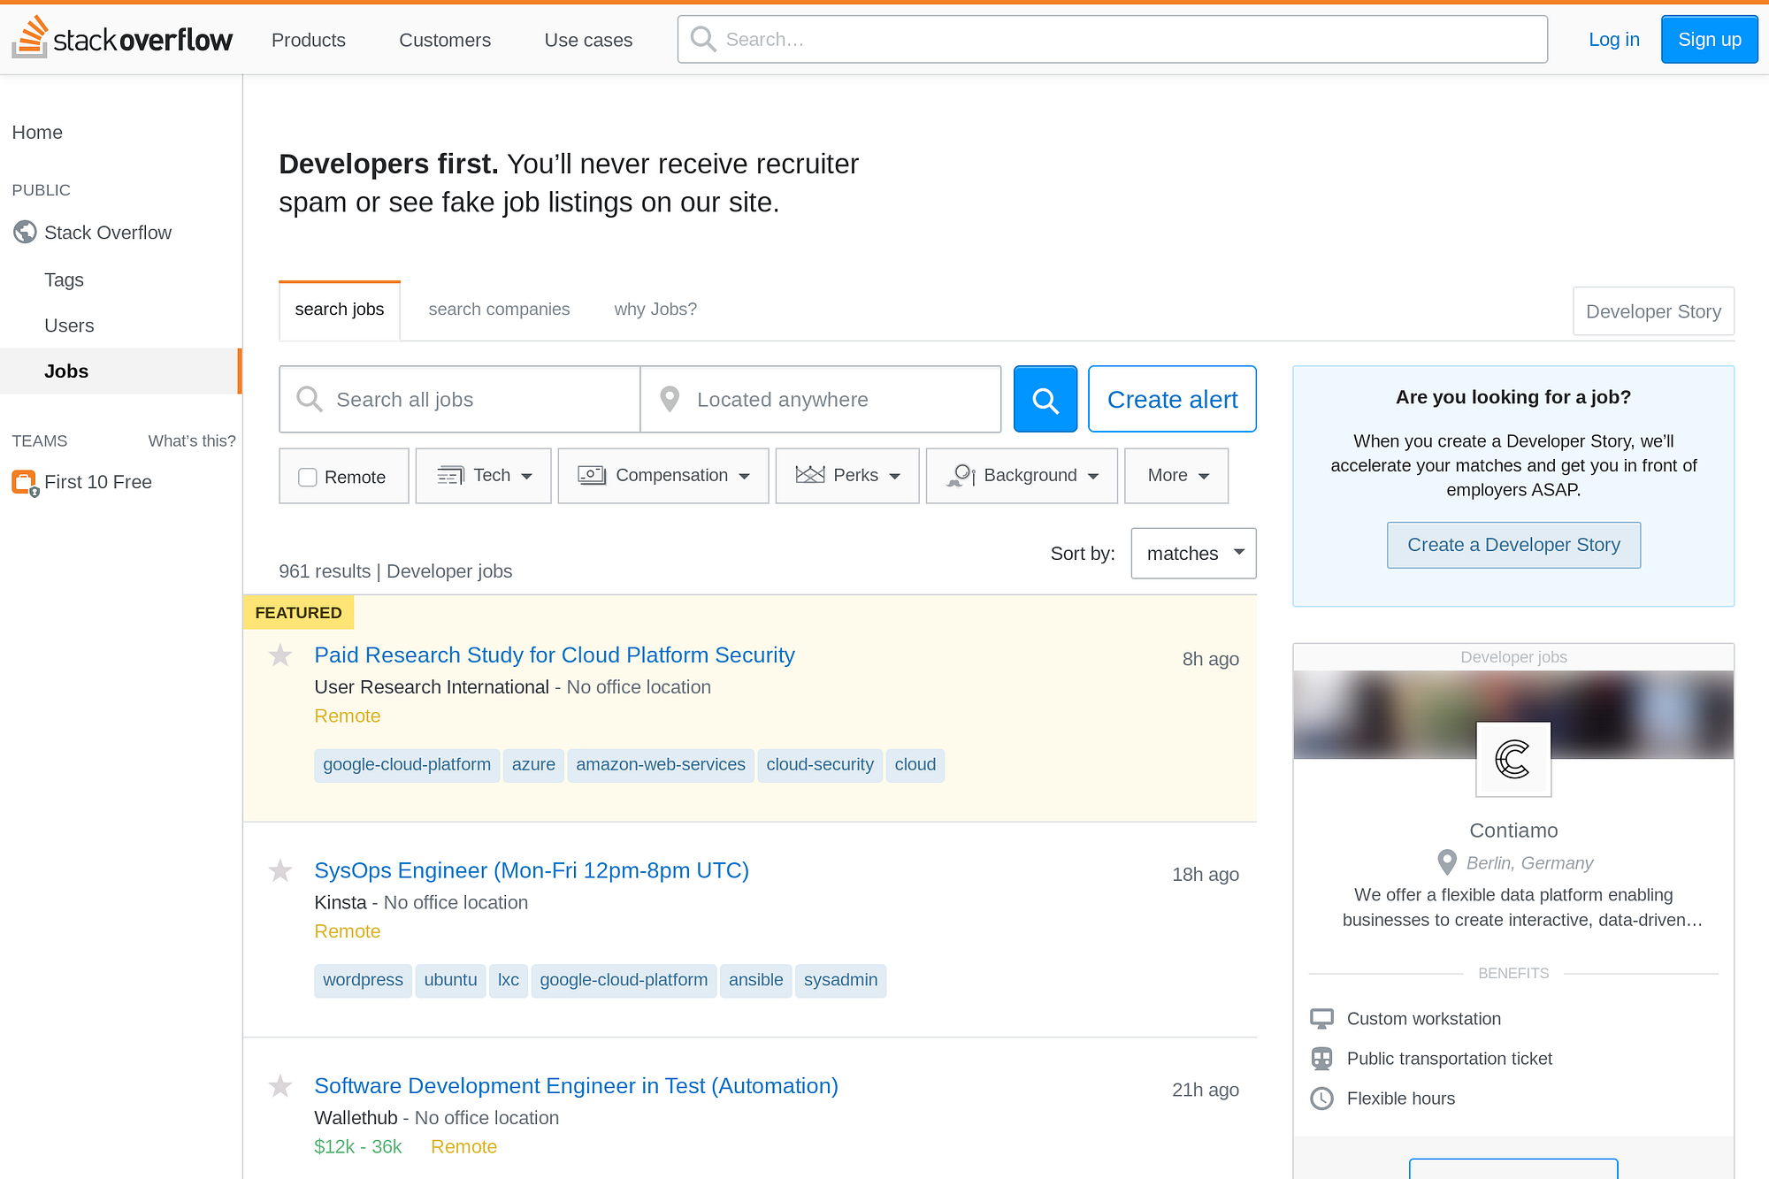Toggle the Remote checkbox filter
The image size is (1769, 1179).
coord(308,477)
